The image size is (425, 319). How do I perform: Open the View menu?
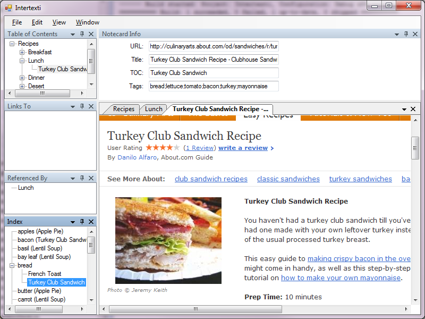tap(59, 22)
